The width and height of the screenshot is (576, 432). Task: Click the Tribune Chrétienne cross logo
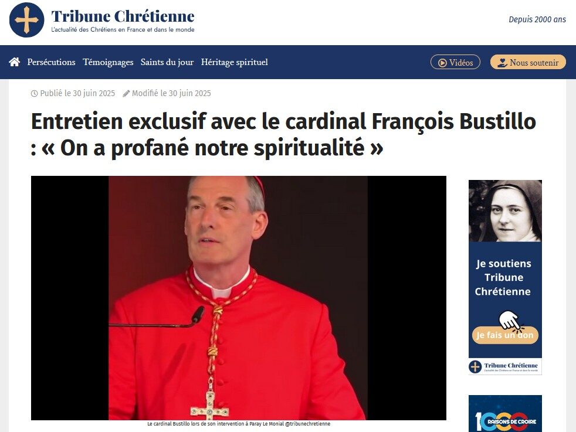(27, 20)
